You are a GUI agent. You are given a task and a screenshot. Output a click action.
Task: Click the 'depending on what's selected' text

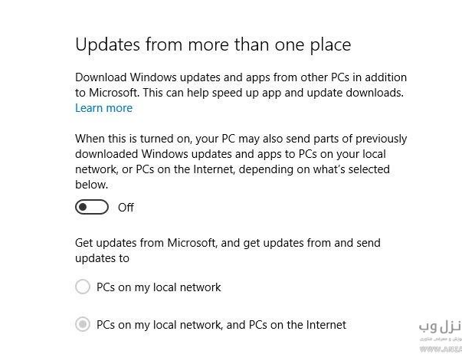point(314,169)
